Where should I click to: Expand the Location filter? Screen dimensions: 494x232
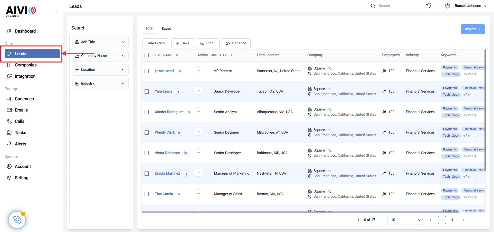pos(100,69)
